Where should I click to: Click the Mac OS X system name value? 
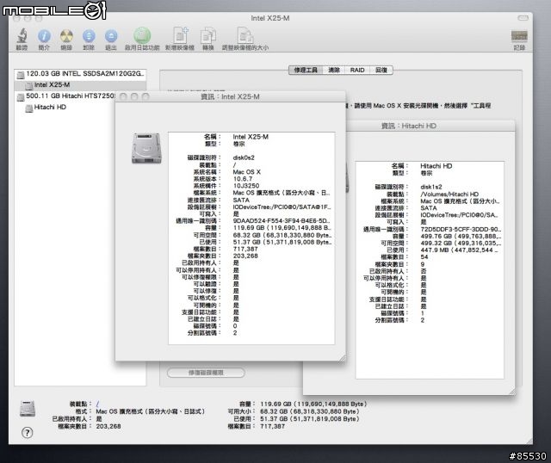point(247,172)
